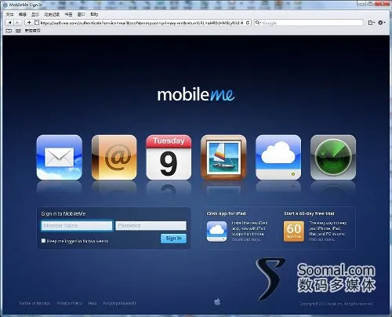The height and width of the screenshot is (317, 392).
Task: Reload the page with the refresh icon
Action: click(x=248, y=23)
